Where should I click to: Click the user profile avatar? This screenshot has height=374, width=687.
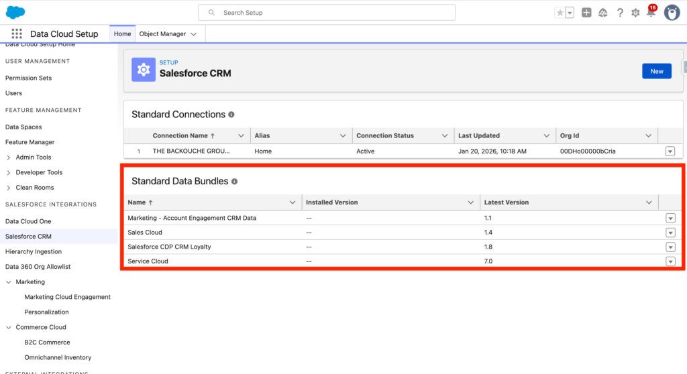tap(672, 13)
